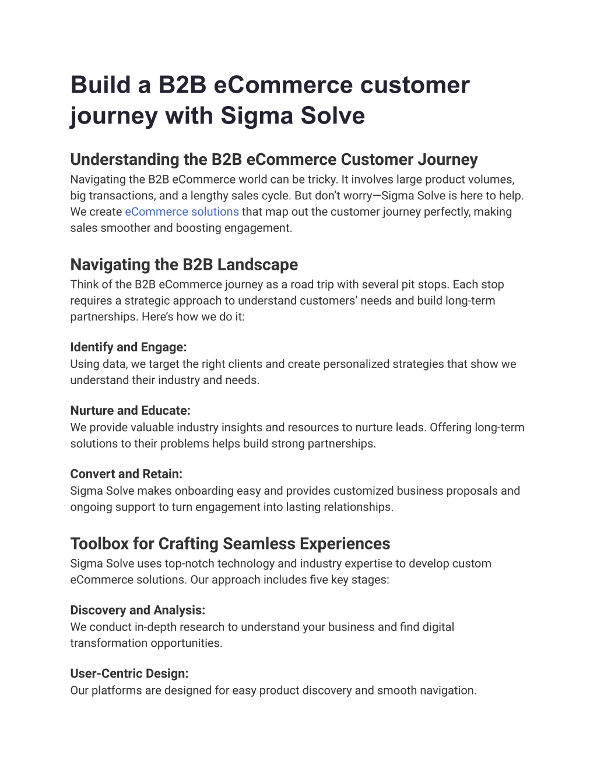Click the sentence starting 'We conduct in-depth research'

262,635
